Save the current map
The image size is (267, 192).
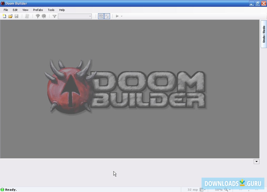16,16
